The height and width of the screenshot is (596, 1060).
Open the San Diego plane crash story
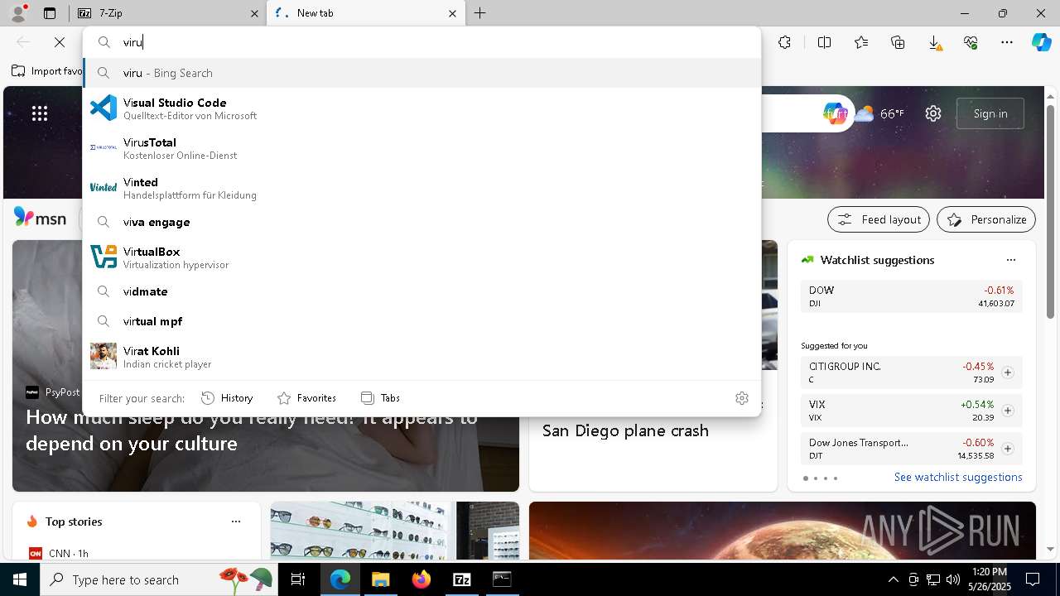click(x=625, y=430)
